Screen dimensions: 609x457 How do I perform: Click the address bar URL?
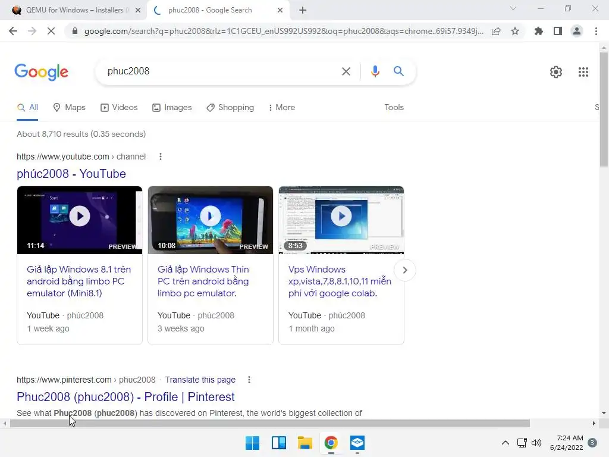pyautogui.click(x=284, y=31)
